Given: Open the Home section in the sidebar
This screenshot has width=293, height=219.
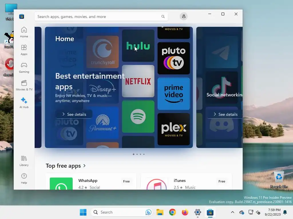Looking at the screenshot, I should (24, 33).
